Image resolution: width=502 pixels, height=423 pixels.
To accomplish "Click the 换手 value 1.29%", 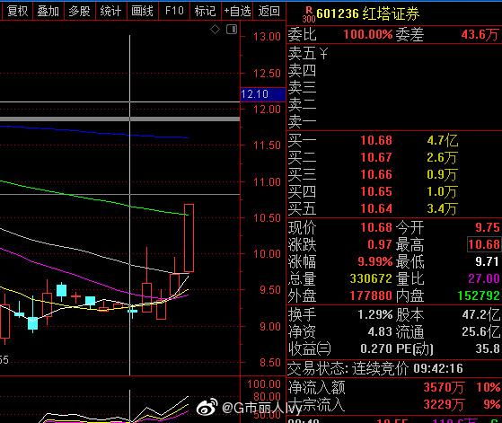I will point(374,314).
